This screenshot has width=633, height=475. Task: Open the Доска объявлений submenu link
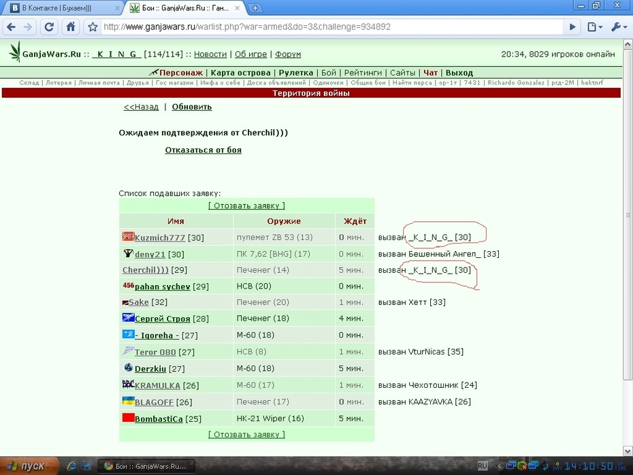[276, 83]
